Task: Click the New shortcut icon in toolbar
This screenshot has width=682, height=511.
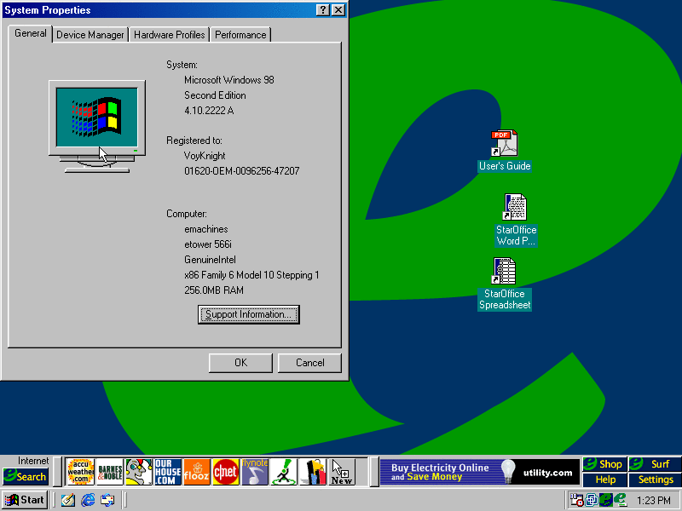Action: coord(341,471)
